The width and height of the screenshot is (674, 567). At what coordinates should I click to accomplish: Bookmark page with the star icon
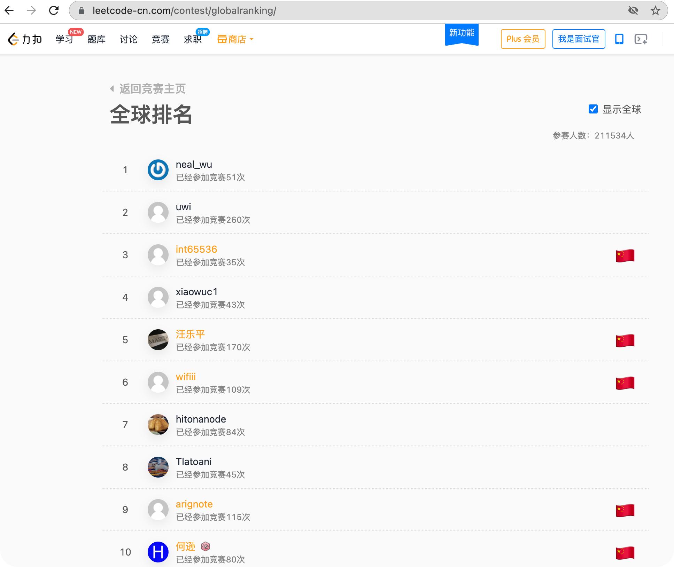point(655,10)
